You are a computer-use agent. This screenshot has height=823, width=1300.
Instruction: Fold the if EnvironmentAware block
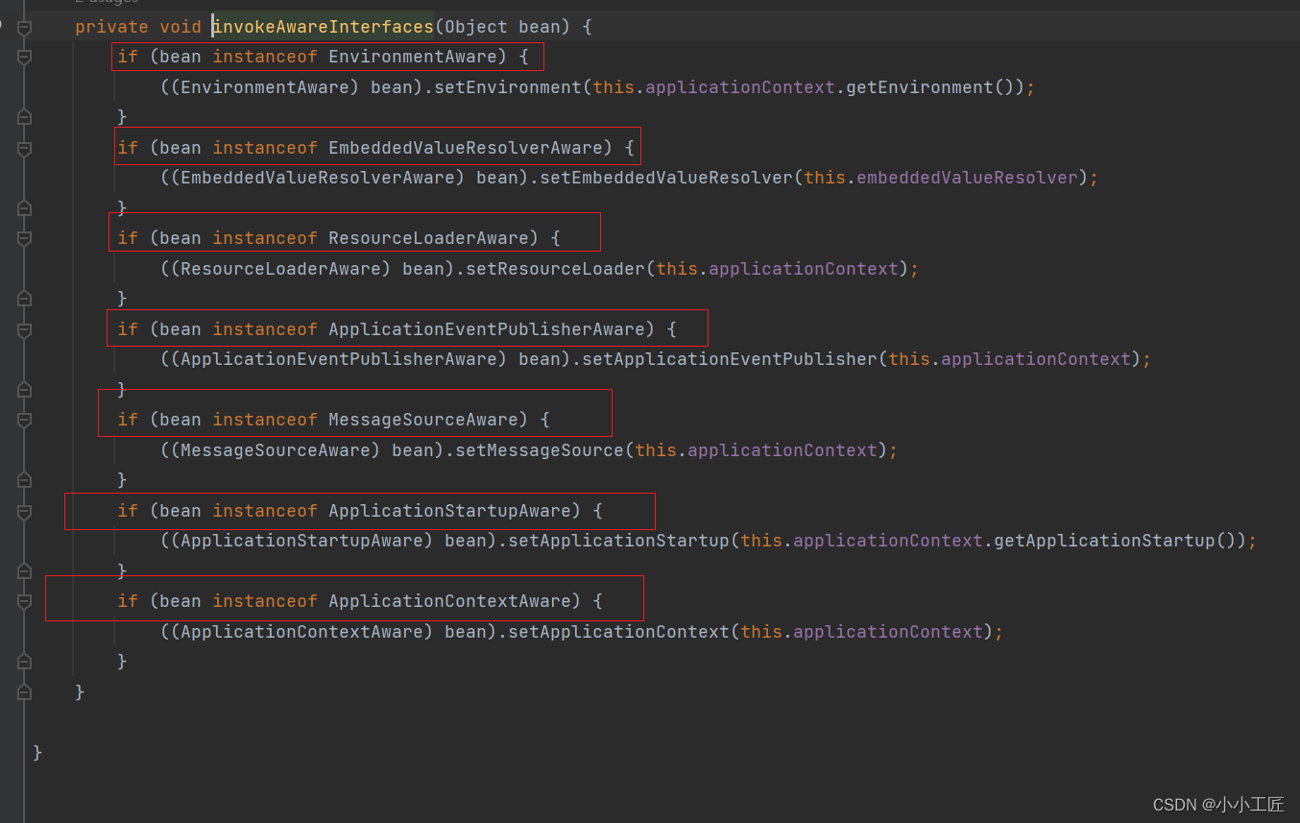(25, 58)
